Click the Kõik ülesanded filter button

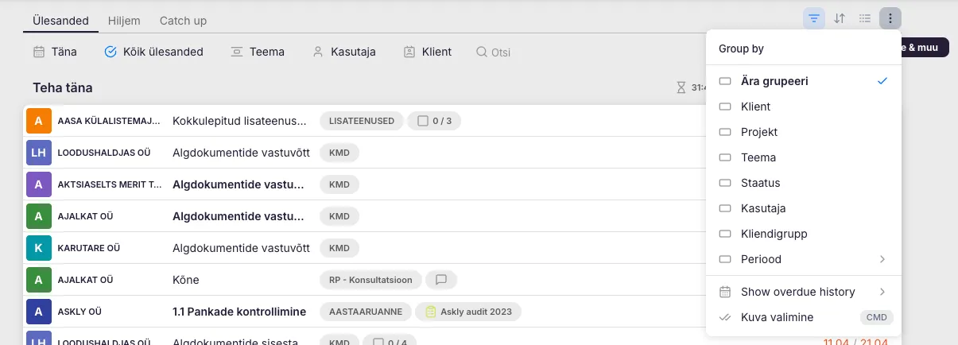point(154,52)
